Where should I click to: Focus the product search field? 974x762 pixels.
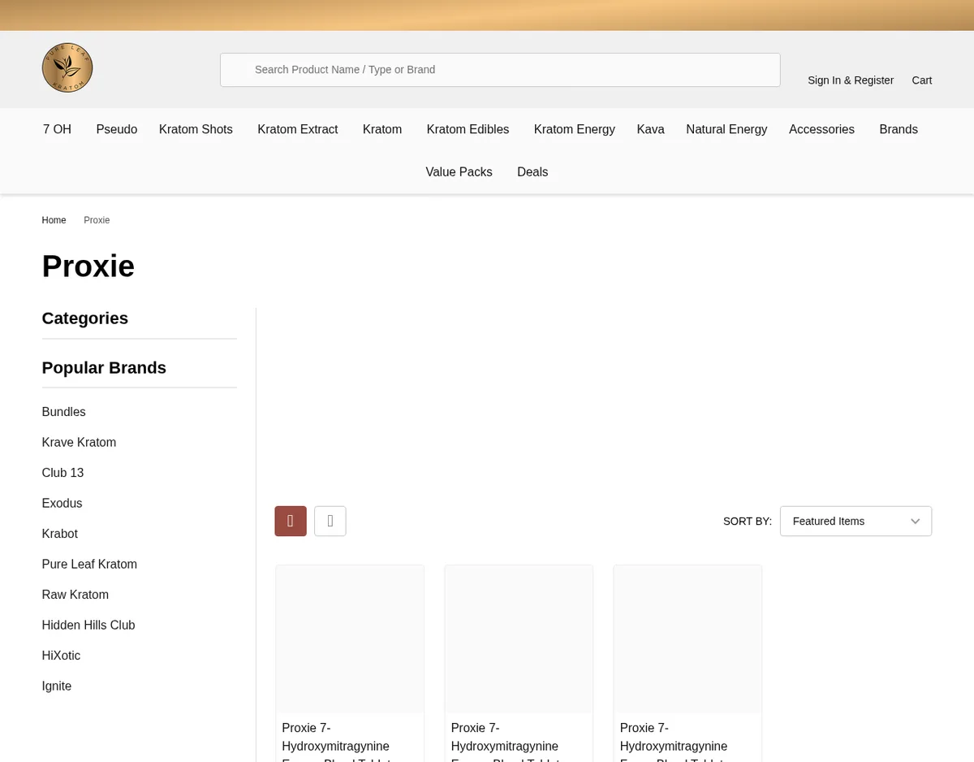click(500, 70)
